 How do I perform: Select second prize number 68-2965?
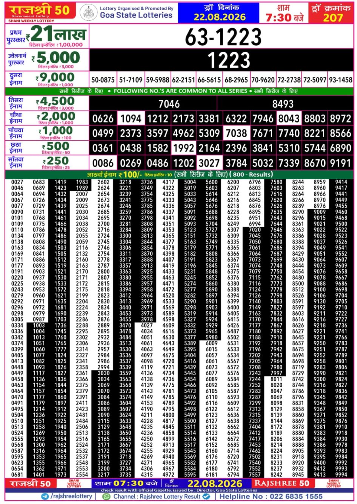pyautogui.click(x=236, y=80)
